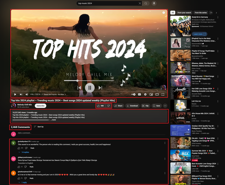225x185 pixels.
Task: Expand description with '...more'
Action: click(53, 120)
